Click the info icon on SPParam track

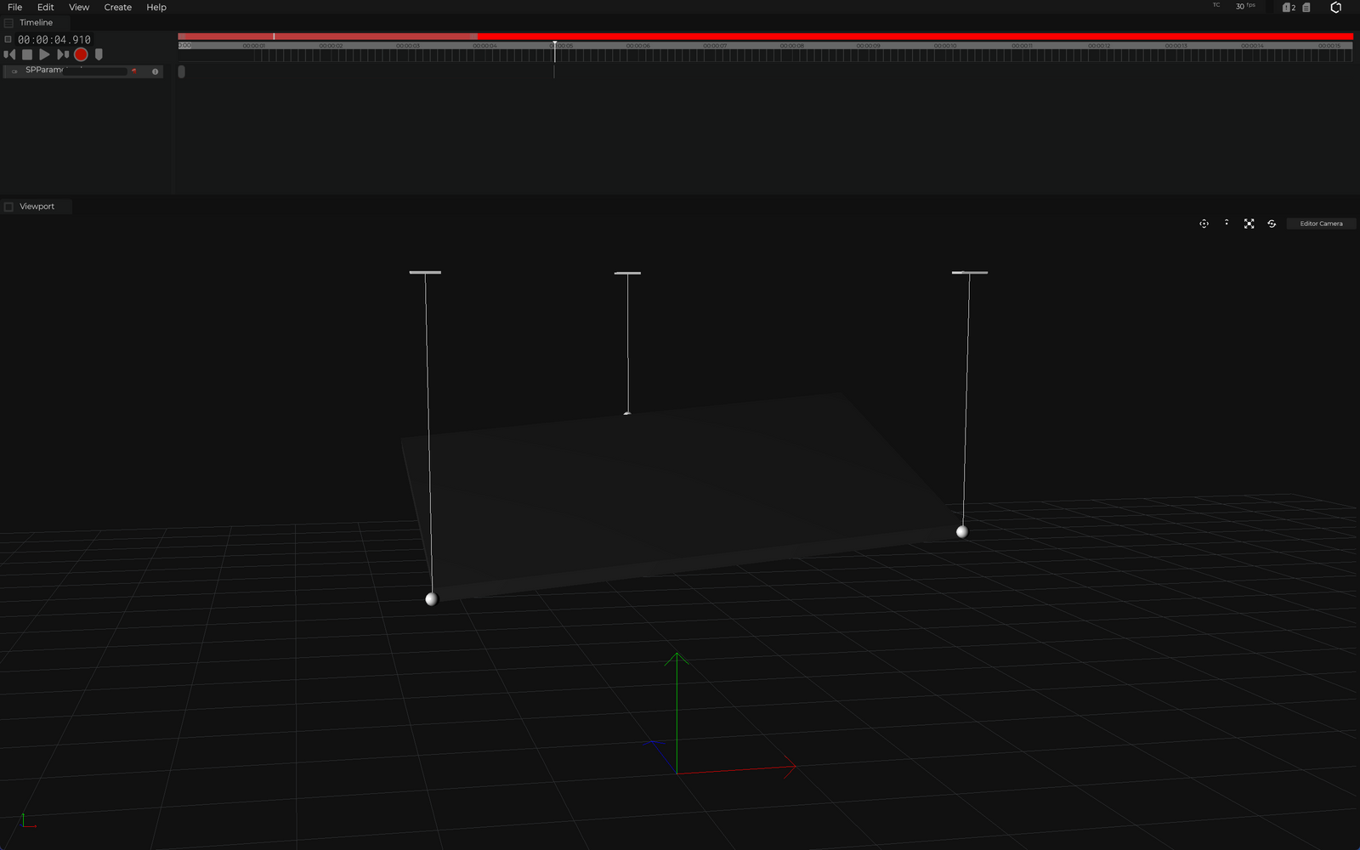click(155, 71)
